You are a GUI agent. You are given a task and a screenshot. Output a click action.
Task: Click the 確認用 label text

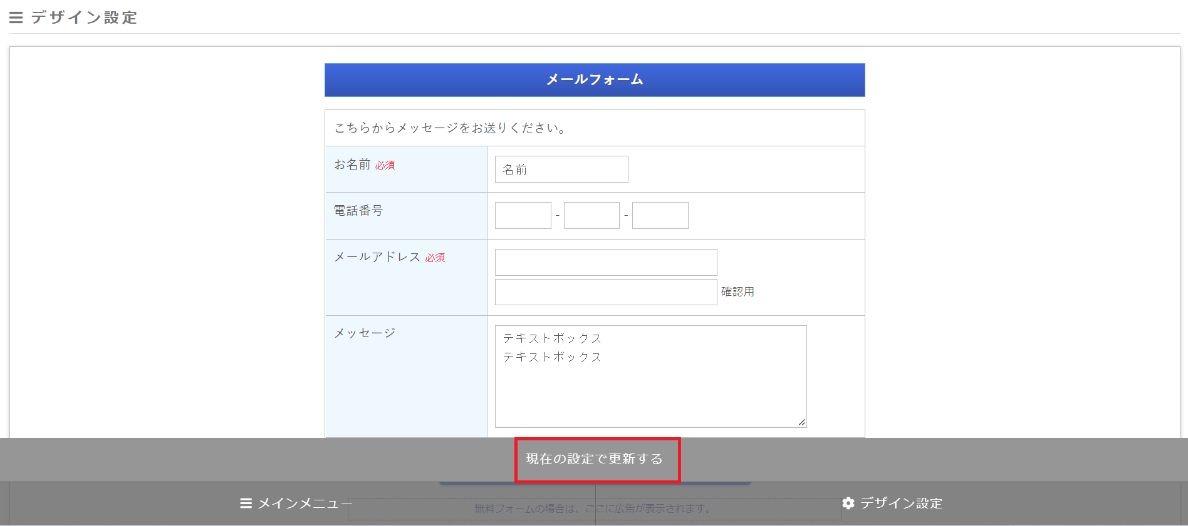pyautogui.click(x=737, y=292)
